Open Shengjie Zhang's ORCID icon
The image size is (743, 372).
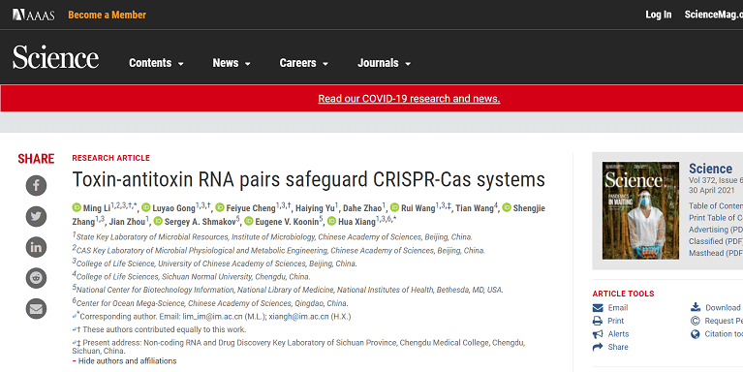(x=507, y=207)
